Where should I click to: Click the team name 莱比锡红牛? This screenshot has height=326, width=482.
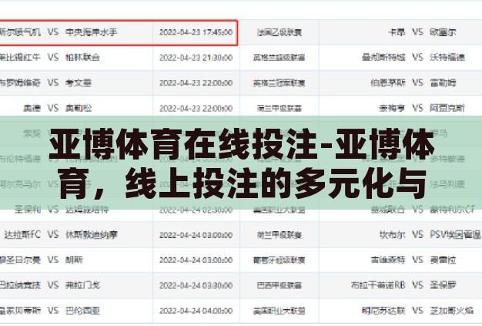click(x=20, y=58)
